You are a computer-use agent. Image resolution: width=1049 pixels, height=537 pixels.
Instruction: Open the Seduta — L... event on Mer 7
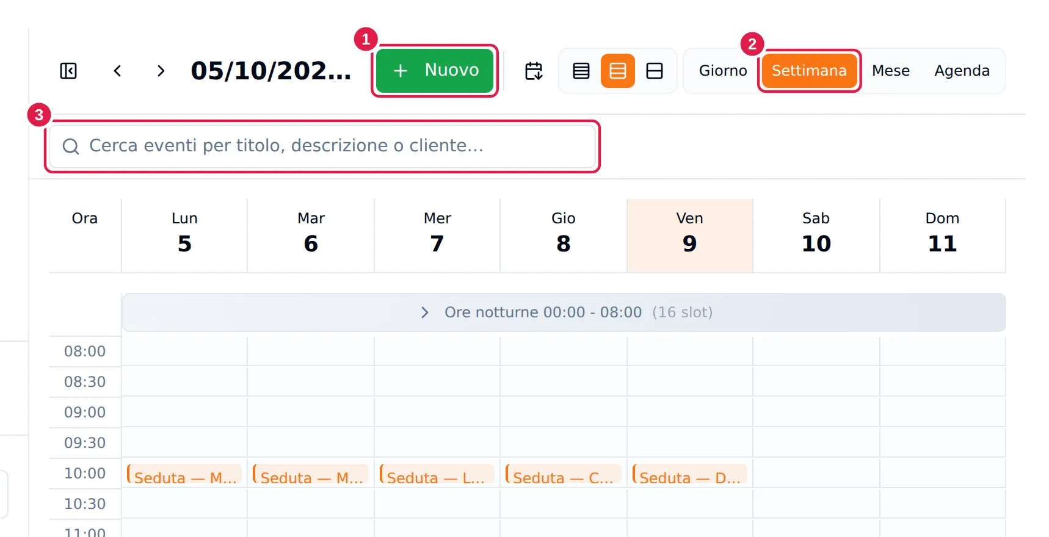pyautogui.click(x=437, y=474)
